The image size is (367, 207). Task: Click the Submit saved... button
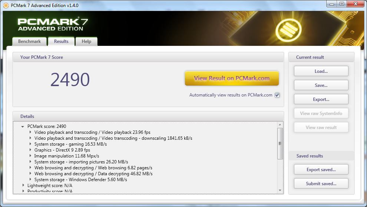click(321, 183)
